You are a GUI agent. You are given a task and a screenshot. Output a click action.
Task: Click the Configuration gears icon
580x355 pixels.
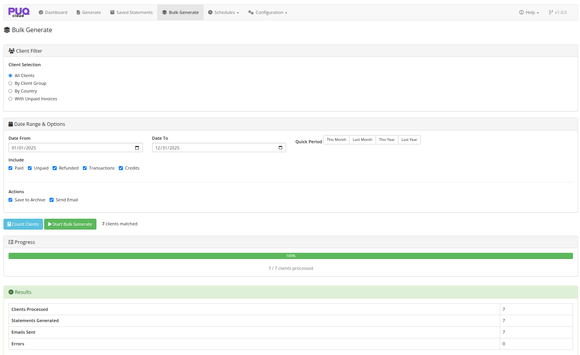point(251,12)
